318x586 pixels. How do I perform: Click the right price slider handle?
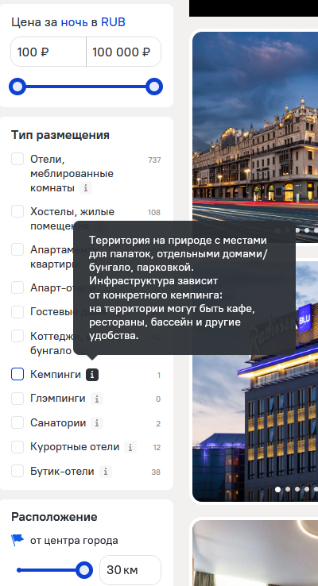click(x=153, y=87)
